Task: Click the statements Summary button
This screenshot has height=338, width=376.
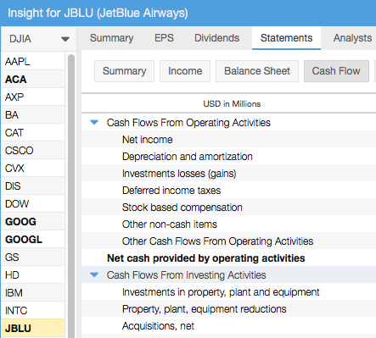Action: pos(124,71)
